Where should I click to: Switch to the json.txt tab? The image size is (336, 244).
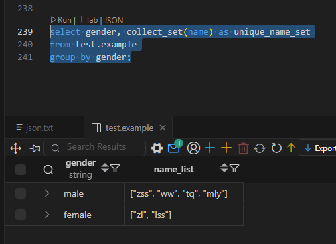click(x=35, y=128)
